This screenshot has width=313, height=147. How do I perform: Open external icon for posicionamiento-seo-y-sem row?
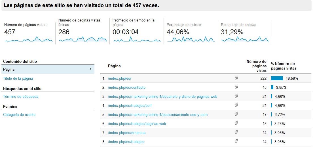click(236, 114)
